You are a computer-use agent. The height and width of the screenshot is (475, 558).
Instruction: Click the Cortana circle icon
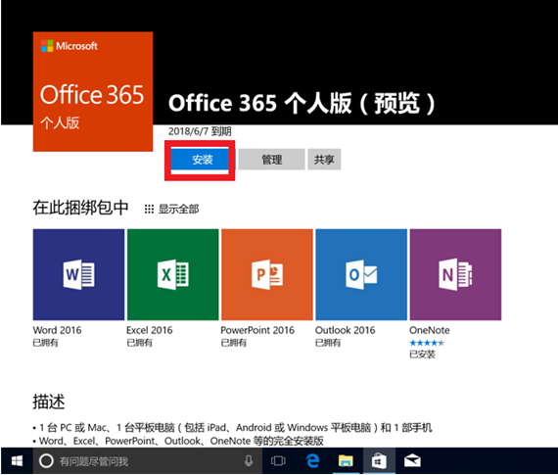(x=46, y=460)
